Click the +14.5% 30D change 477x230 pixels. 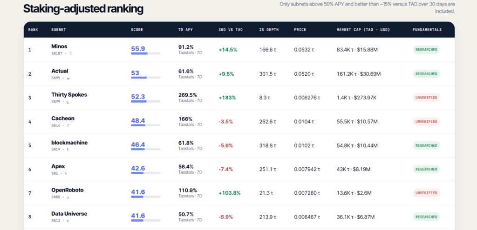coord(228,50)
